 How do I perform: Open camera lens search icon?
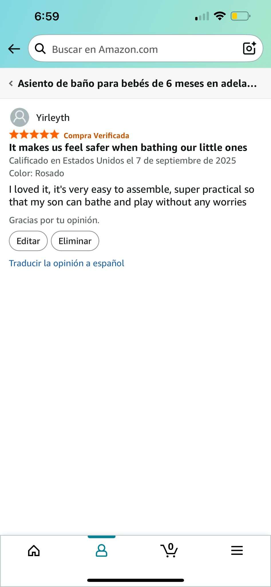point(249,48)
